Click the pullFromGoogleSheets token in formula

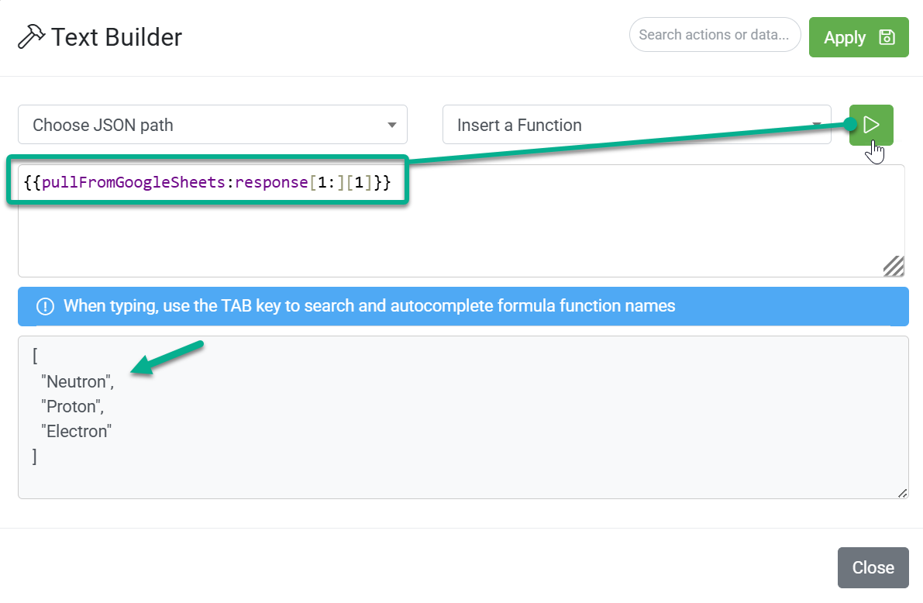click(133, 183)
